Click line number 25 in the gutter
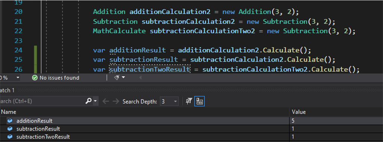 [x=18, y=60]
